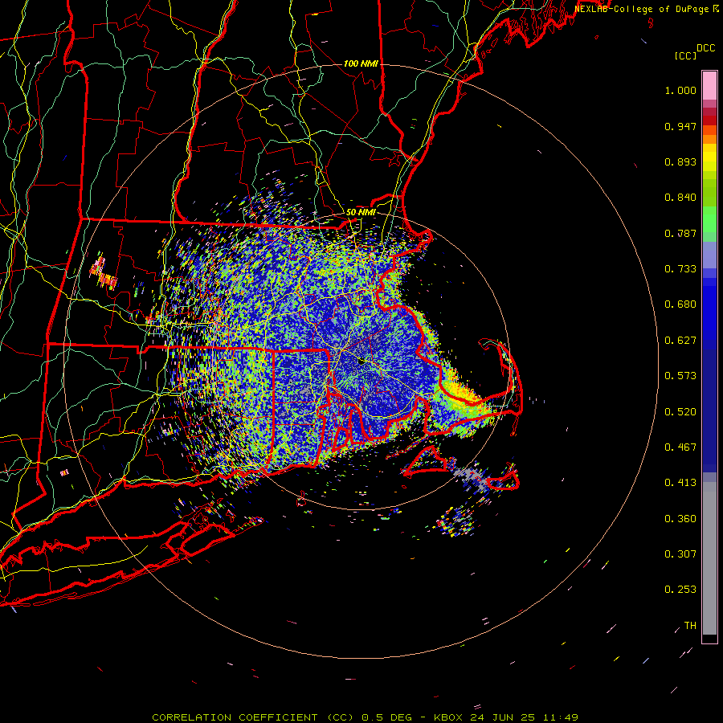Click the 0.840 color scale label
The image size is (723, 723).
680,198
